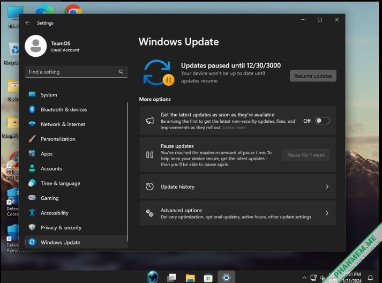
Task: Click the Gaming controller icon
Action: (32, 198)
